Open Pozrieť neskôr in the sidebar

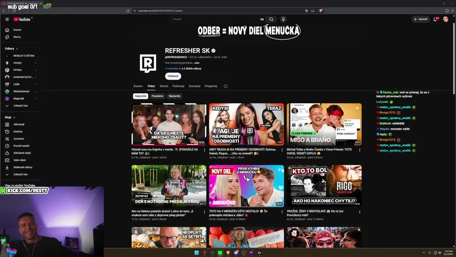[x=20, y=146]
